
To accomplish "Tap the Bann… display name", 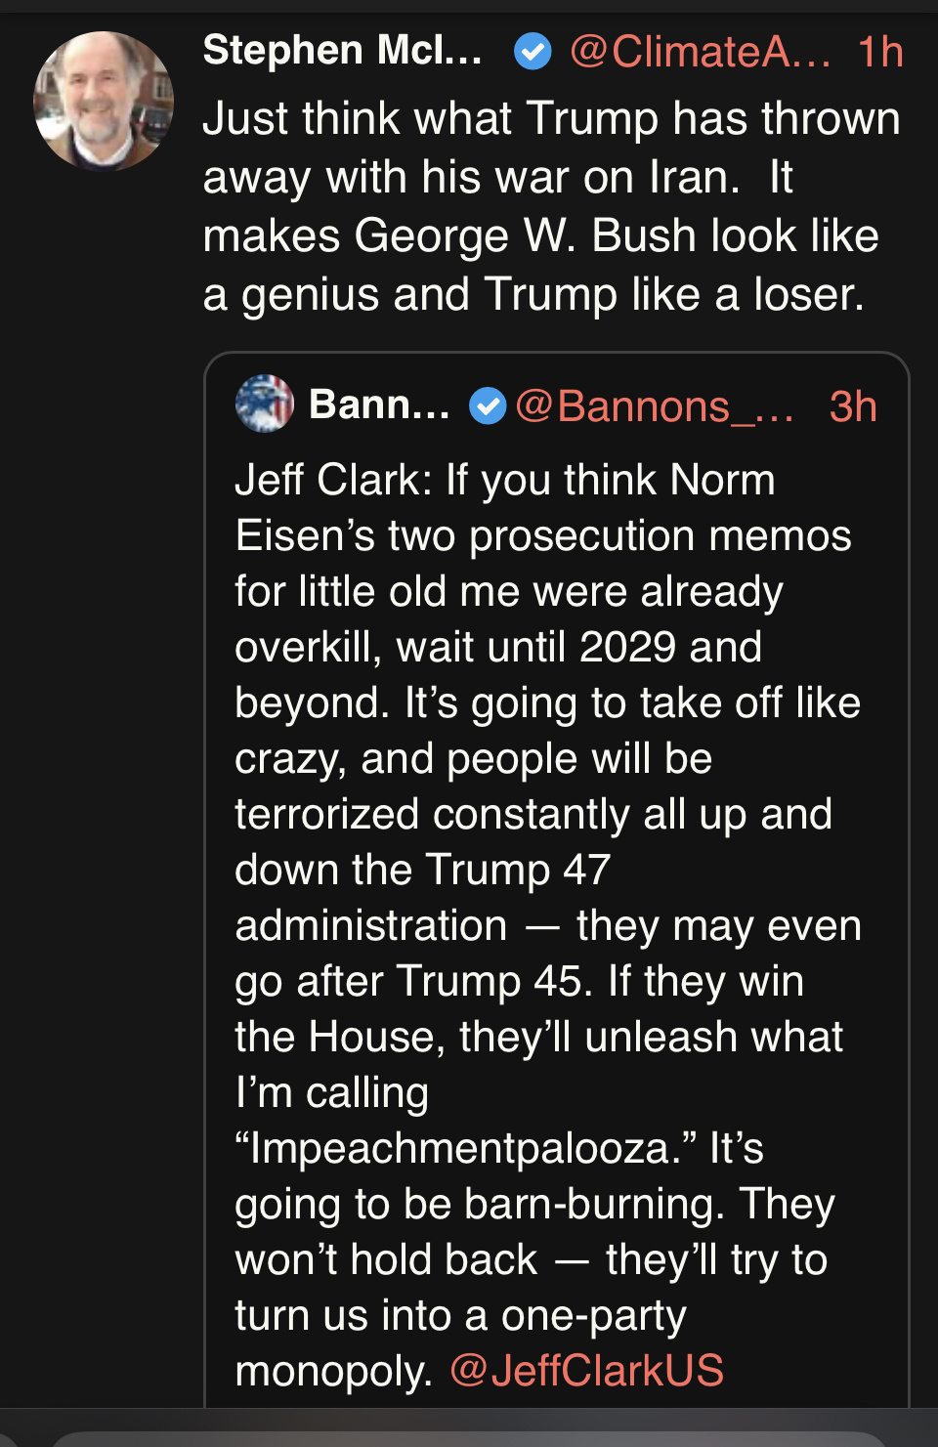I will tap(379, 404).
